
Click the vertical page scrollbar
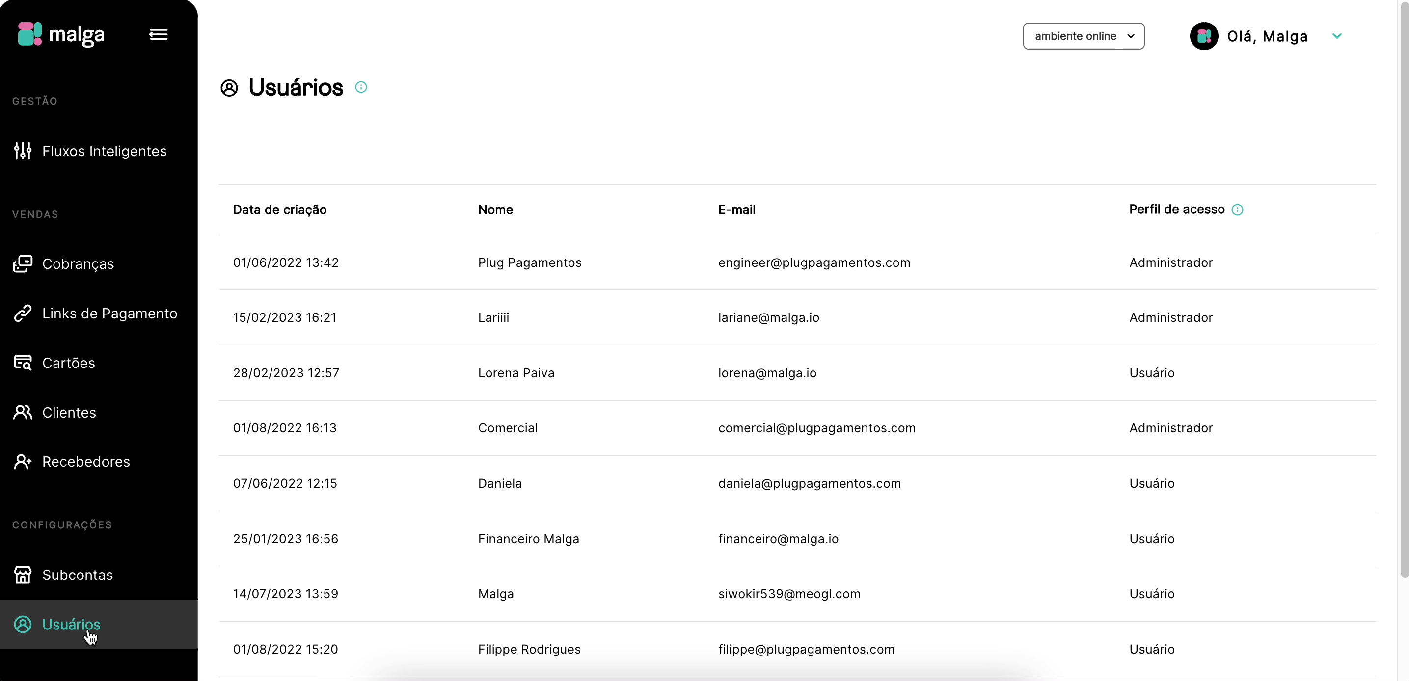1404,289
